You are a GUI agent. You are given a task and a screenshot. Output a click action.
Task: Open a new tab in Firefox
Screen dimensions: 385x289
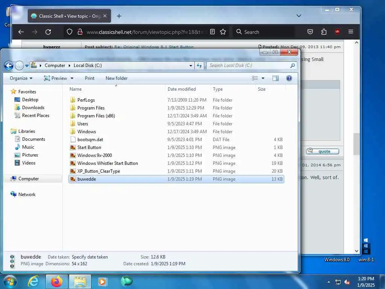pyautogui.click(x=119, y=16)
